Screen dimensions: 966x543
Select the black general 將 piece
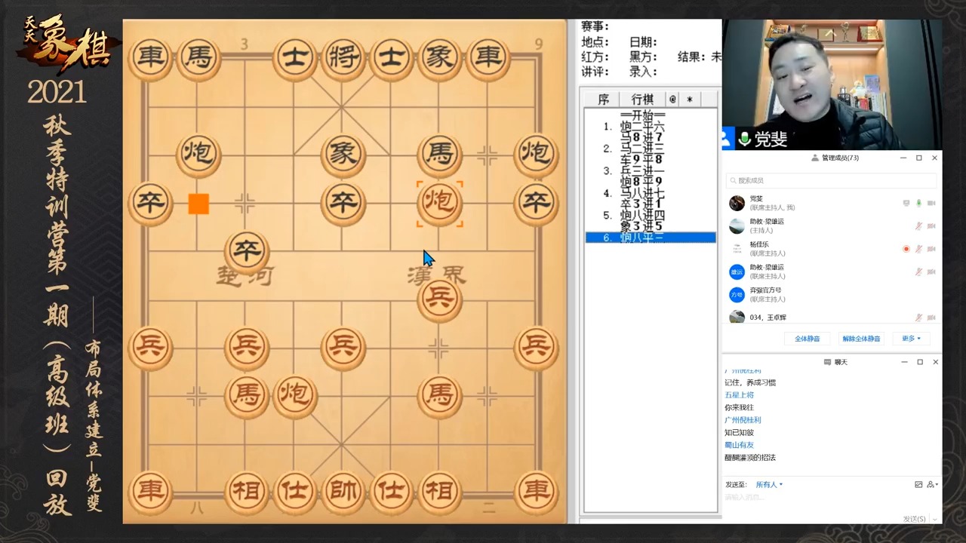click(343, 58)
